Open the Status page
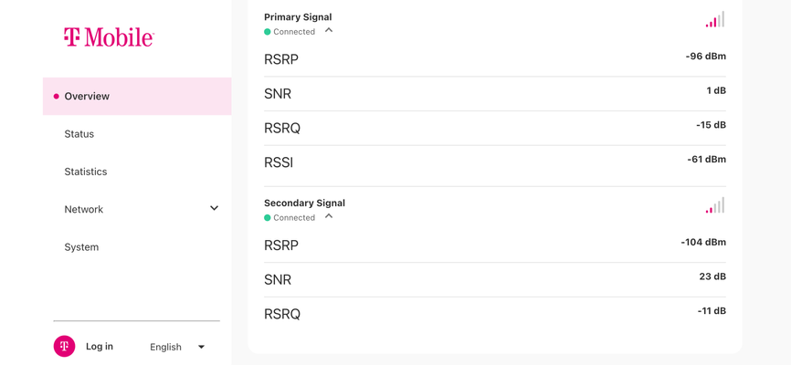Viewport: 791px width, 365px height. pyautogui.click(x=79, y=134)
